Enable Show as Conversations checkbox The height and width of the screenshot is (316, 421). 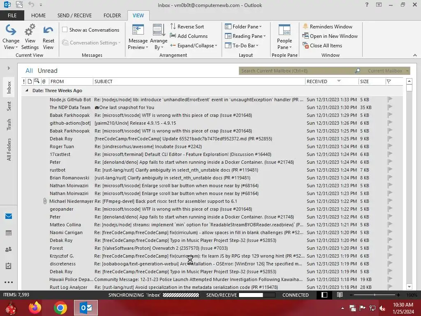(65, 30)
